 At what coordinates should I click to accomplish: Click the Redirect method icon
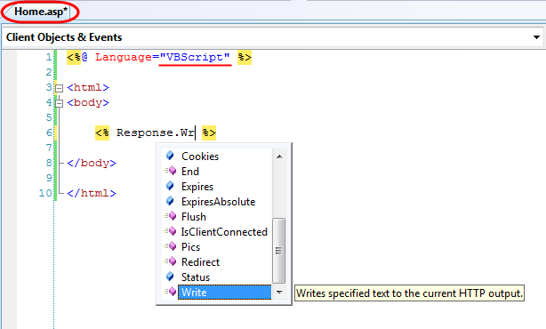(170, 261)
